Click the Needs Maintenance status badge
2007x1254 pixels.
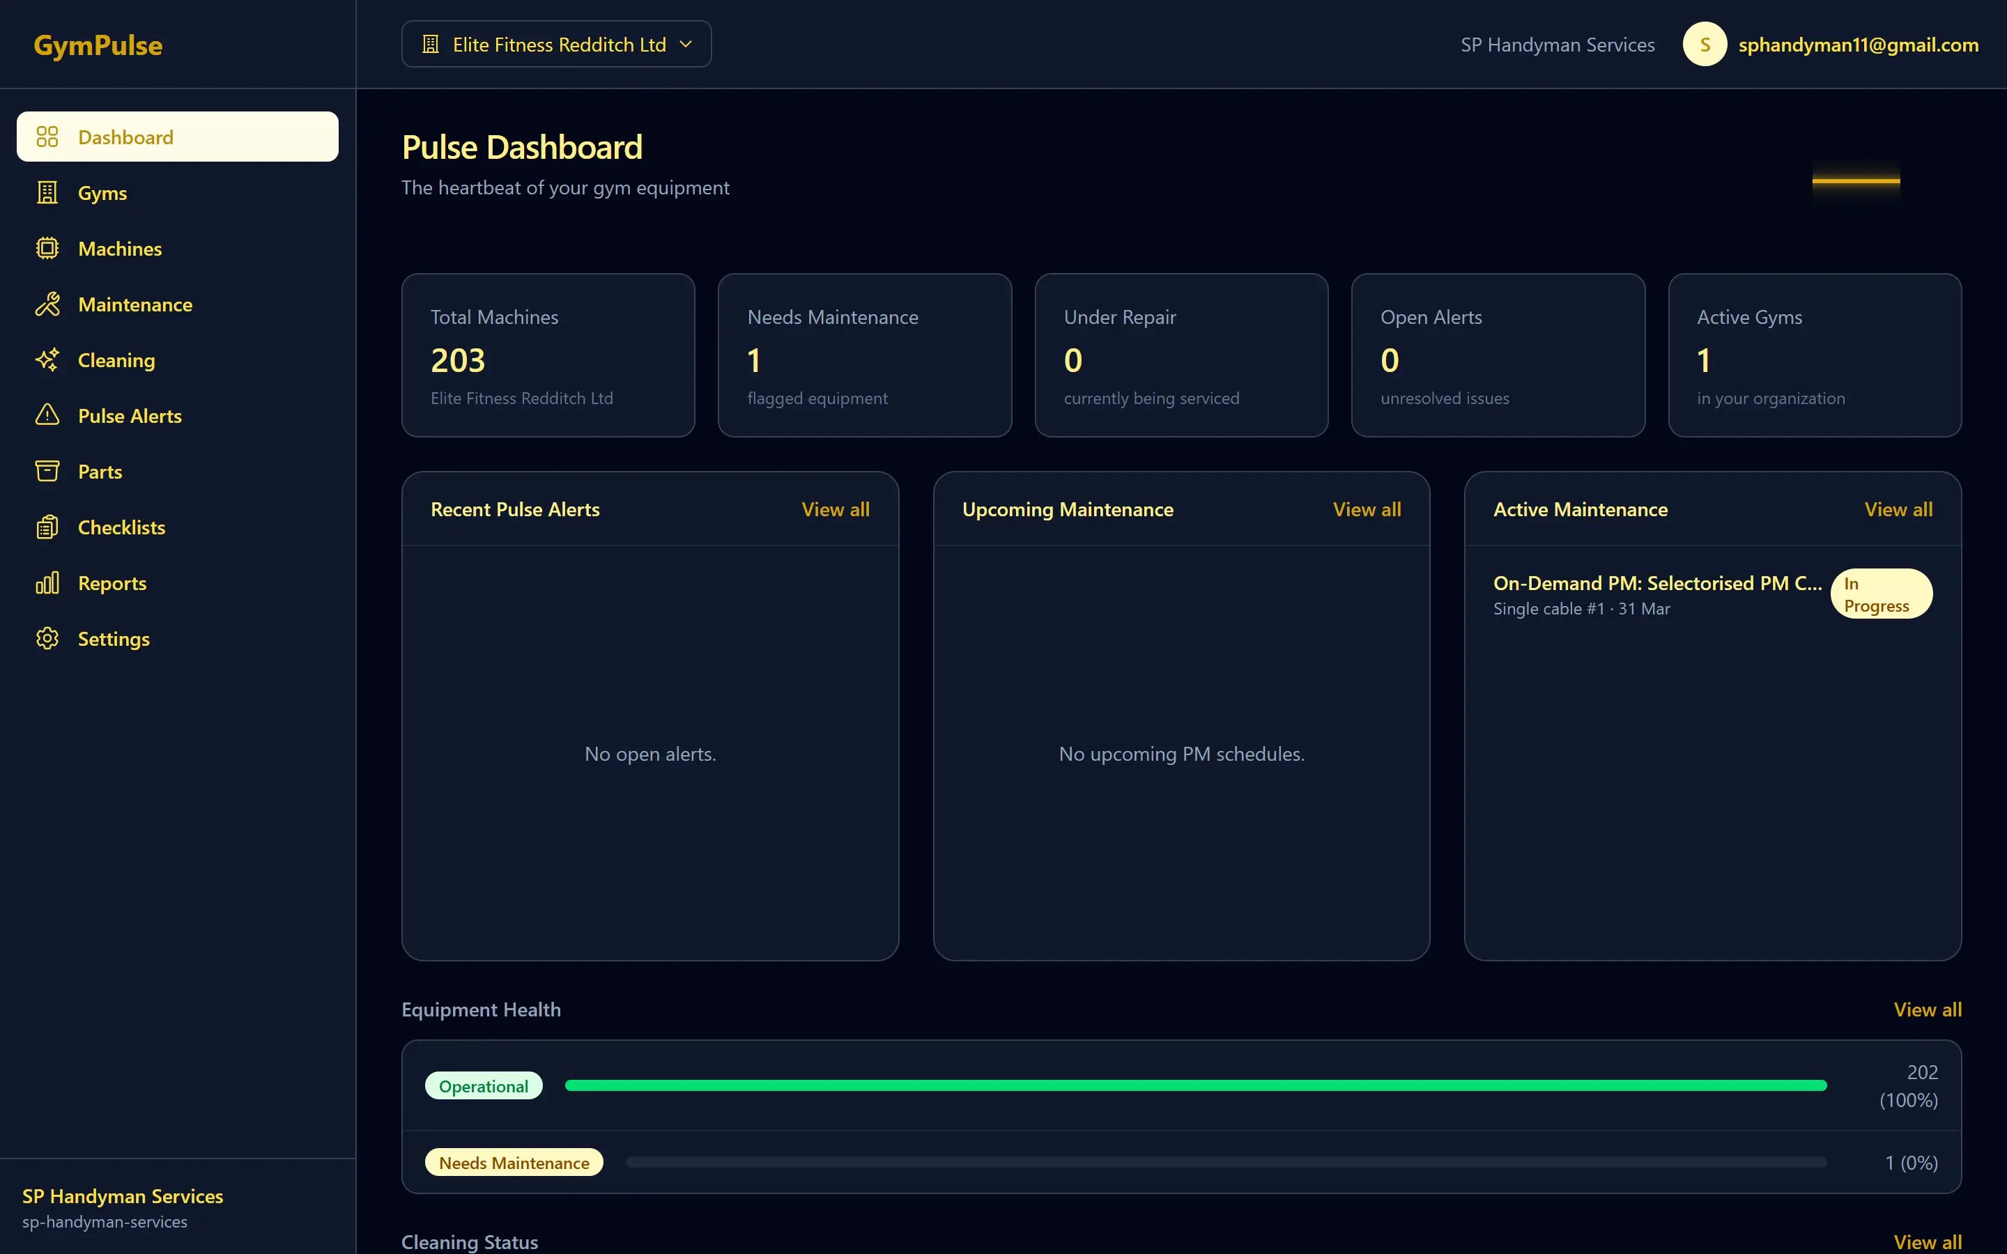[x=514, y=1162]
